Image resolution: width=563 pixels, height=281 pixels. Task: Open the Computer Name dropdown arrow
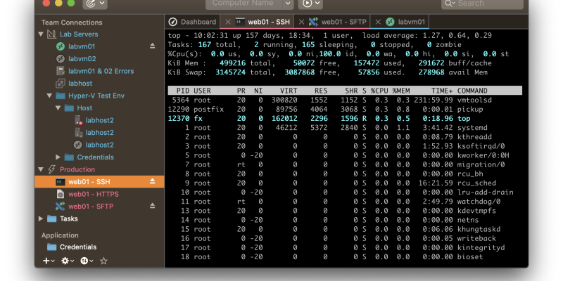click(286, 4)
